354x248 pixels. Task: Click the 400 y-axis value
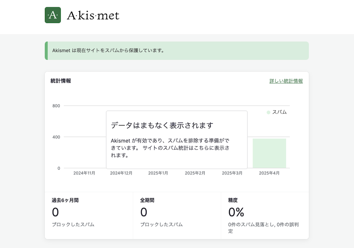pyautogui.click(x=56, y=137)
